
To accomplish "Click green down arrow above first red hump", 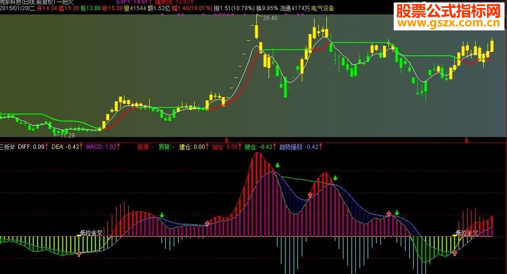I will click(162, 215).
